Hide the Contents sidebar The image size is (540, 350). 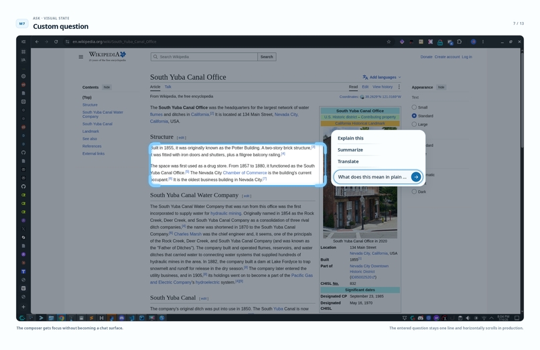(107, 87)
